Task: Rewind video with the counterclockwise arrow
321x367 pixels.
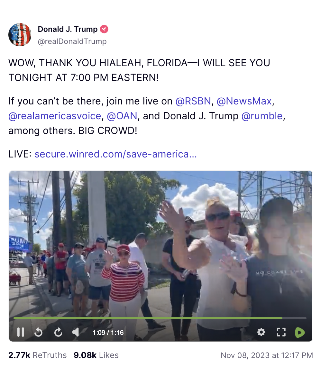Action: click(x=38, y=332)
